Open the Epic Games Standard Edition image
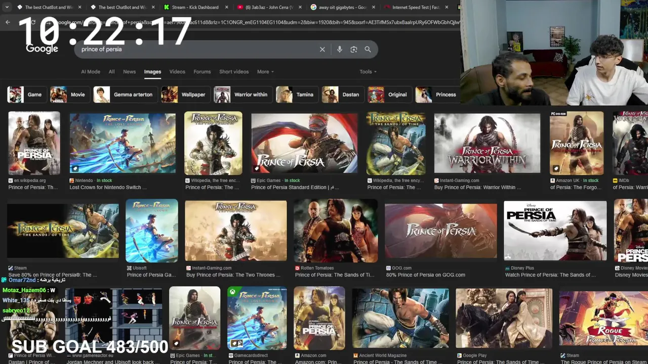 [304, 143]
